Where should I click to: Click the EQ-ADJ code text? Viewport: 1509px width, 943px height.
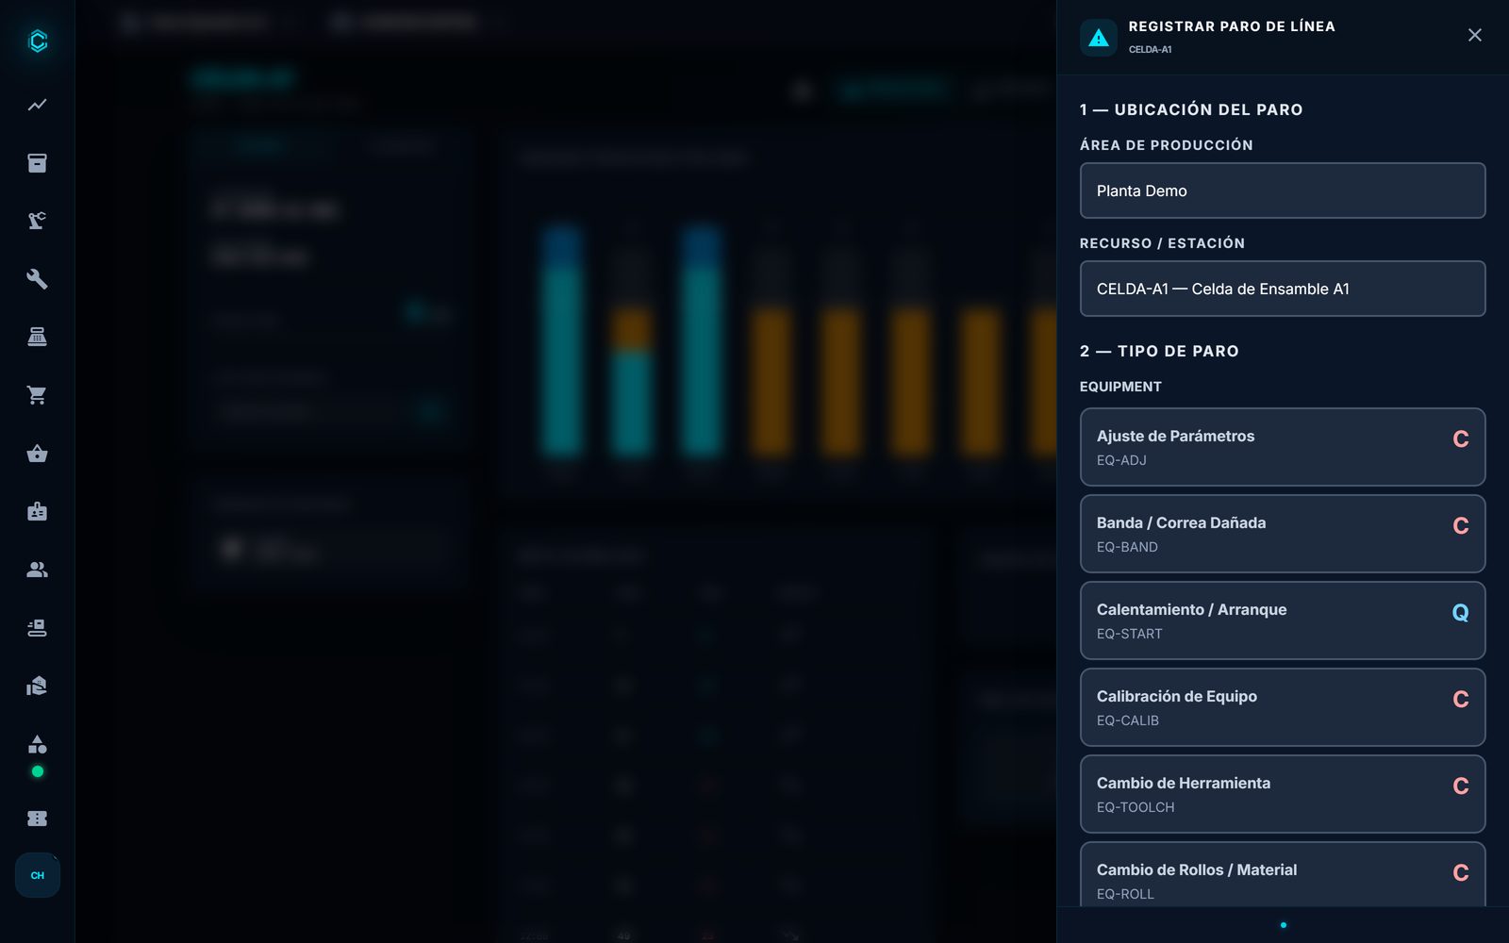tap(1121, 460)
